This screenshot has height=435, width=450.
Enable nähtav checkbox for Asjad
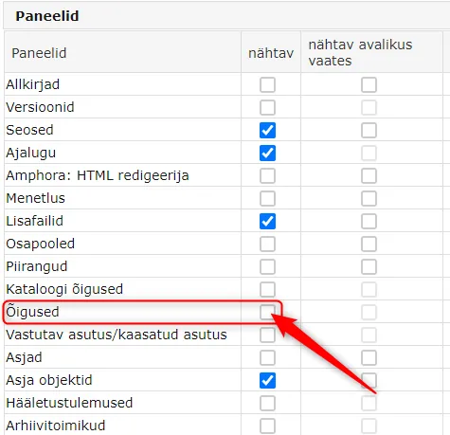[x=267, y=357]
